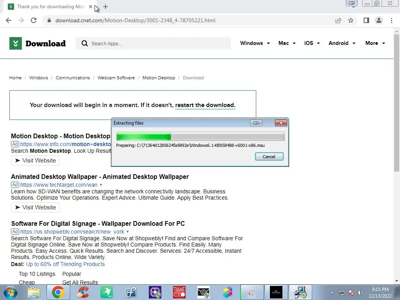Reload the current page
Screen dimensions: 400x300
click(34, 20)
